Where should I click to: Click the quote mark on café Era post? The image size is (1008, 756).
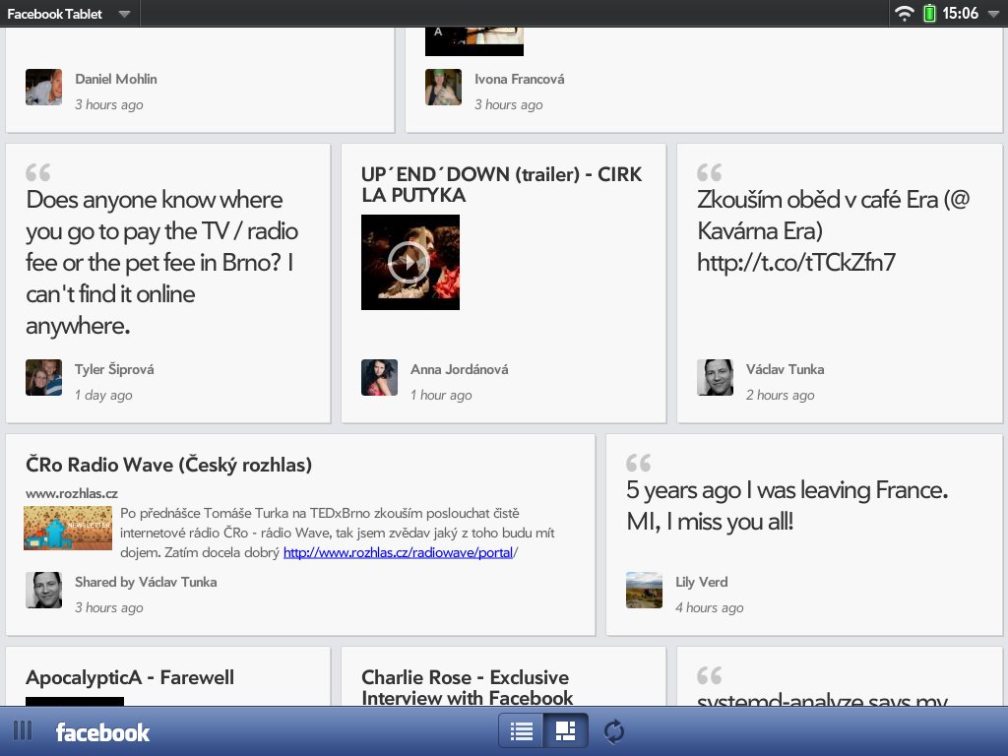pos(709,172)
